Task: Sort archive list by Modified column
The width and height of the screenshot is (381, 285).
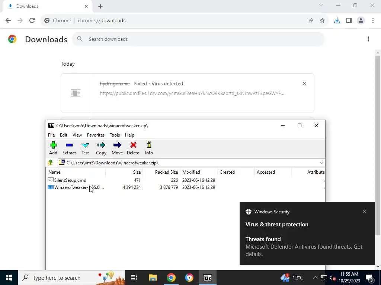Action: coord(199,172)
